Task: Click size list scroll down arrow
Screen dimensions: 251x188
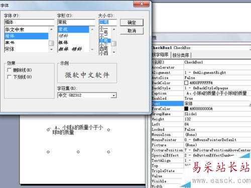Action: 114,52
